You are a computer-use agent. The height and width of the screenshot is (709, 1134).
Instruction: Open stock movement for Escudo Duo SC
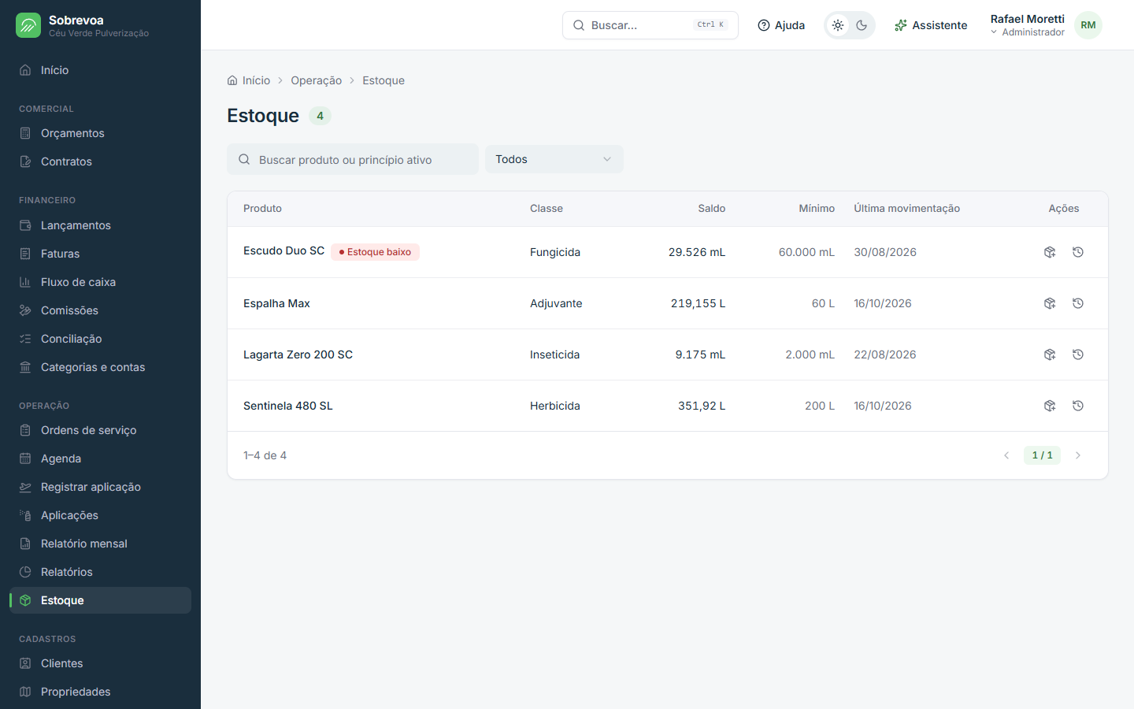(1050, 252)
